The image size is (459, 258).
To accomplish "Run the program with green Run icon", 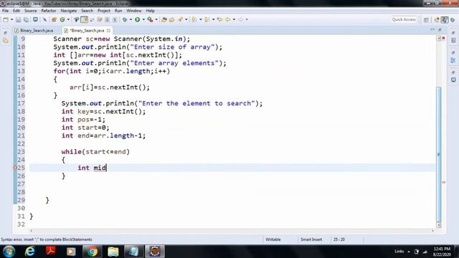I will click(x=137, y=19).
